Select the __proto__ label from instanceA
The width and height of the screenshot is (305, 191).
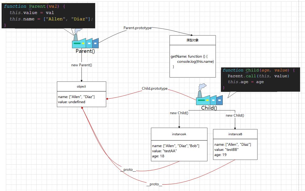(128, 170)
